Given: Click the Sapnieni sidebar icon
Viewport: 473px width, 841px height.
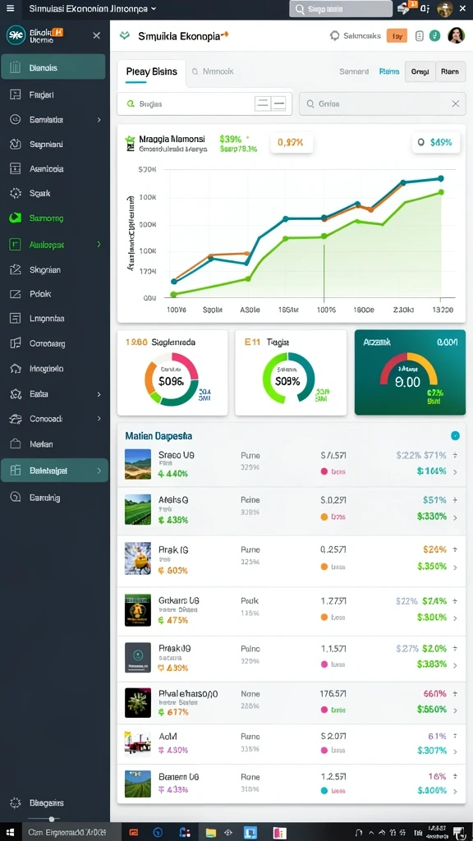Looking at the screenshot, I should click(x=15, y=144).
